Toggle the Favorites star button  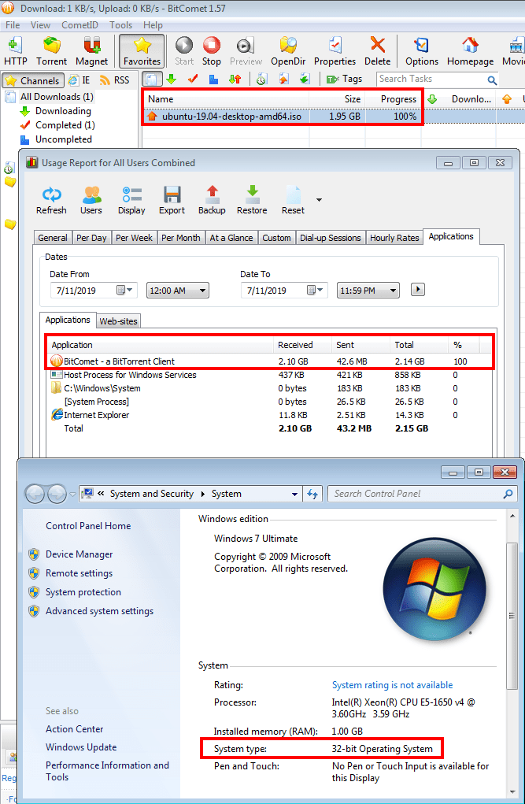(142, 50)
